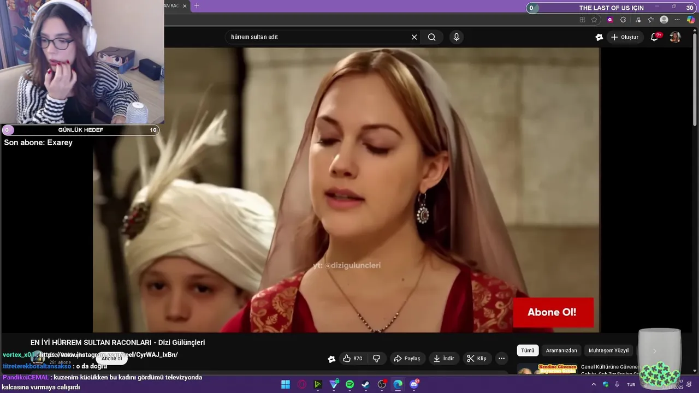Open OBS Studio from the taskbar

(x=382, y=384)
